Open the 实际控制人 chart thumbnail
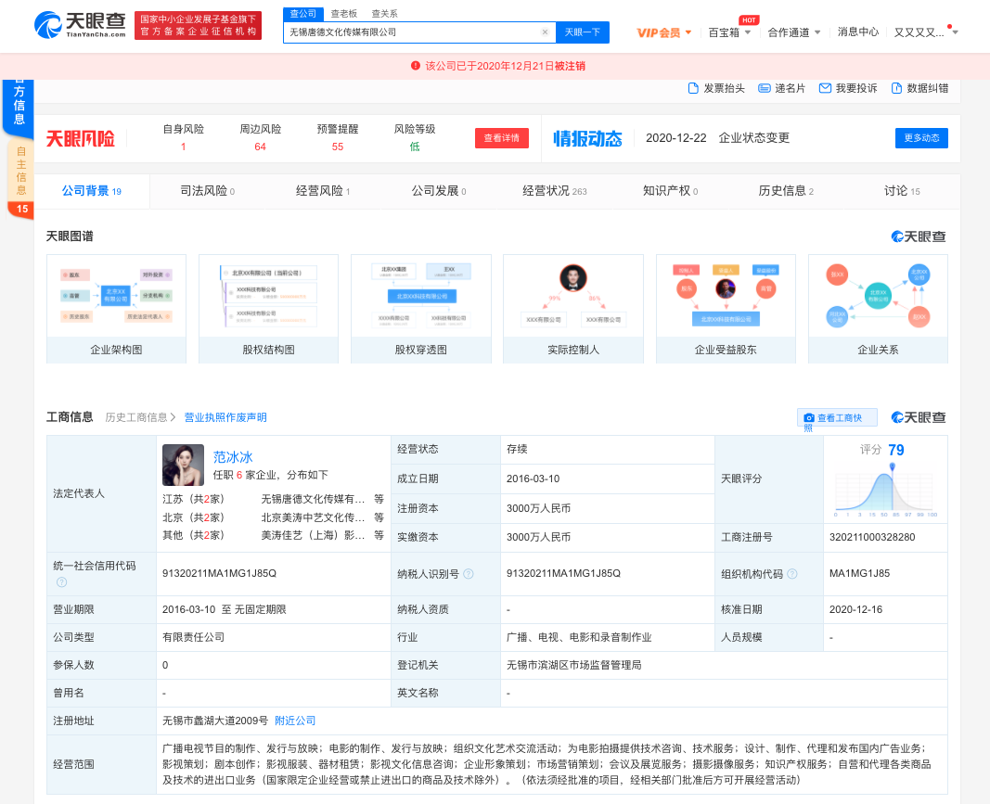This screenshot has width=990, height=804. [572, 297]
